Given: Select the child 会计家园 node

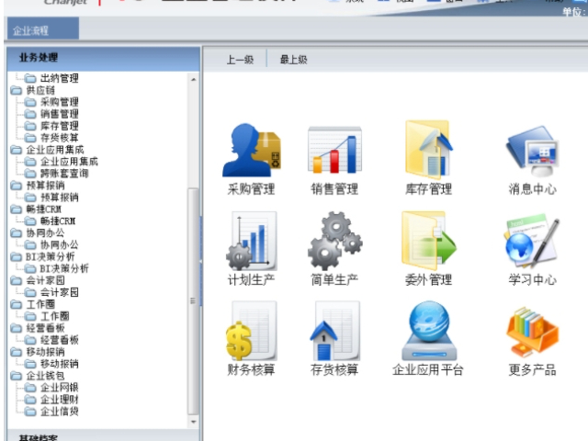Looking at the screenshot, I should [x=59, y=292].
